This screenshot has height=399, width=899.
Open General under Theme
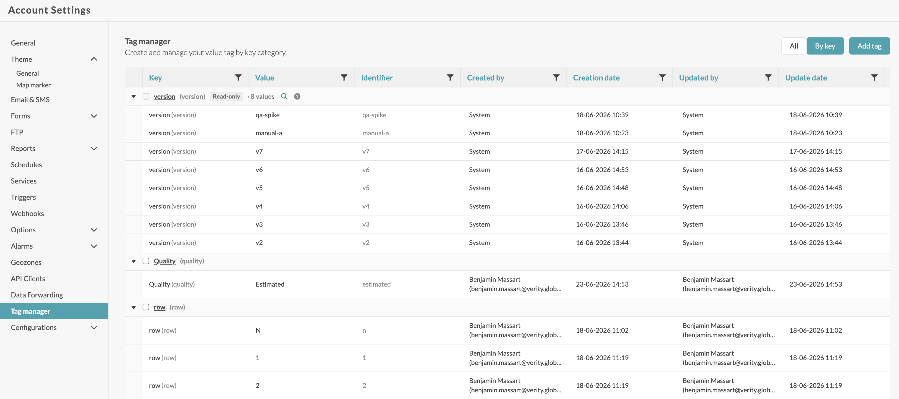pyautogui.click(x=27, y=73)
